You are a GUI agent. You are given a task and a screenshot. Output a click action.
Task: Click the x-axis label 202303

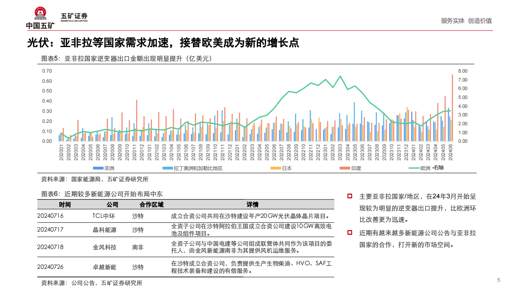click(340, 153)
